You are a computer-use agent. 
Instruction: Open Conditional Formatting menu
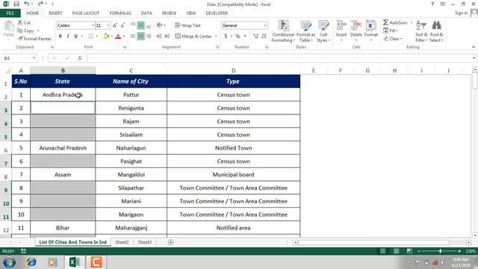[283, 31]
